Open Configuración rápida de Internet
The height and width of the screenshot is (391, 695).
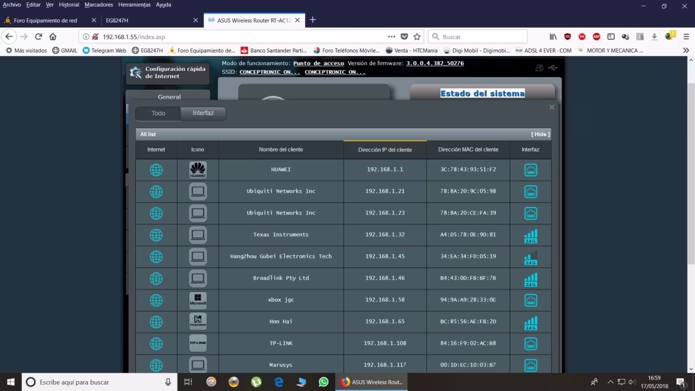[x=168, y=73]
